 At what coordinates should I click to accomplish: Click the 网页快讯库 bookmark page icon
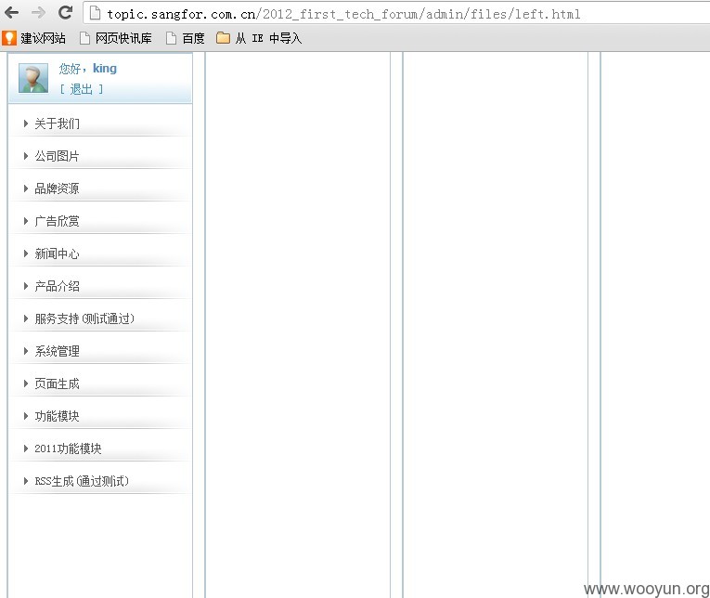84,38
